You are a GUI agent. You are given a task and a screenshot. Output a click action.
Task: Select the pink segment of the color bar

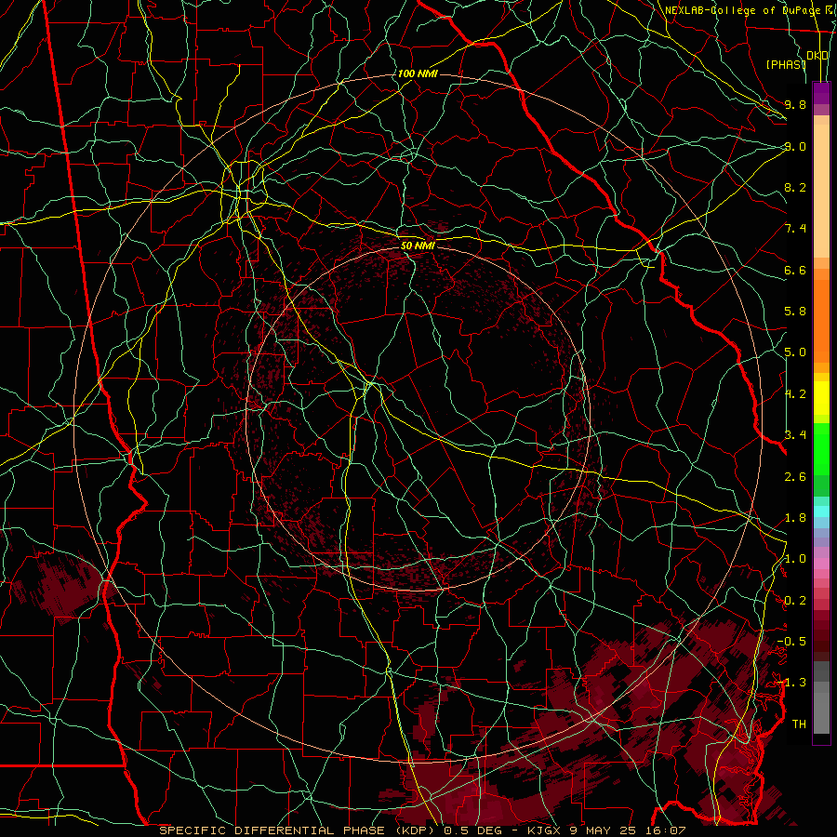(x=821, y=564)
